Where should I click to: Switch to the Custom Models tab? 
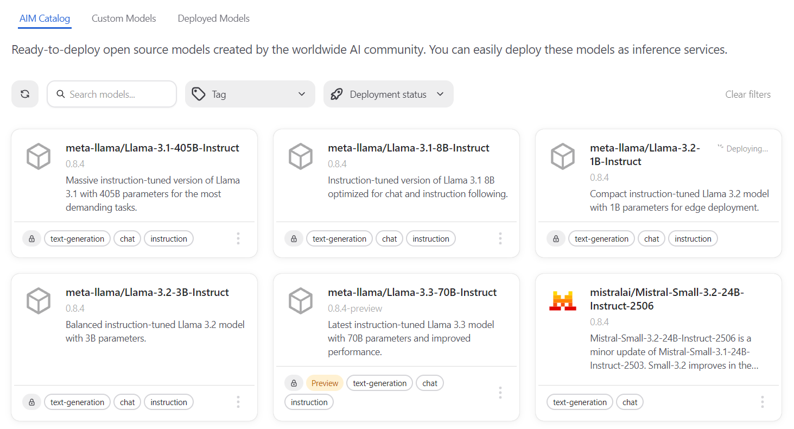123,18
